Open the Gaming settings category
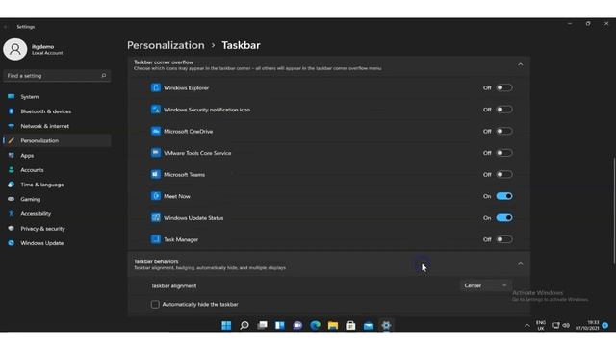The image size is (616, 346). tap(57, 199)
